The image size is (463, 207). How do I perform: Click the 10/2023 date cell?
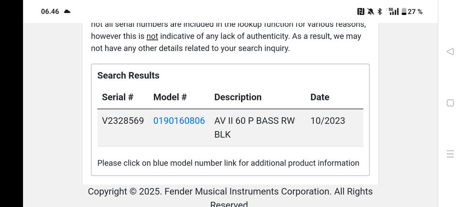coord(327,121)
